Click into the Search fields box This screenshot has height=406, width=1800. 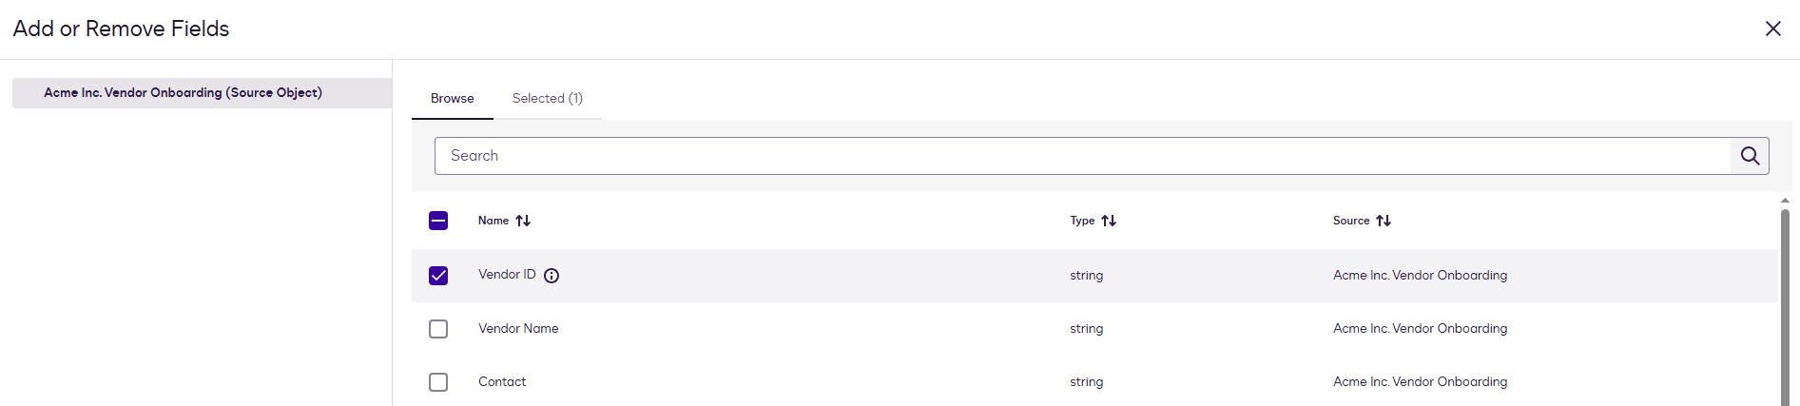(1084, 156)
